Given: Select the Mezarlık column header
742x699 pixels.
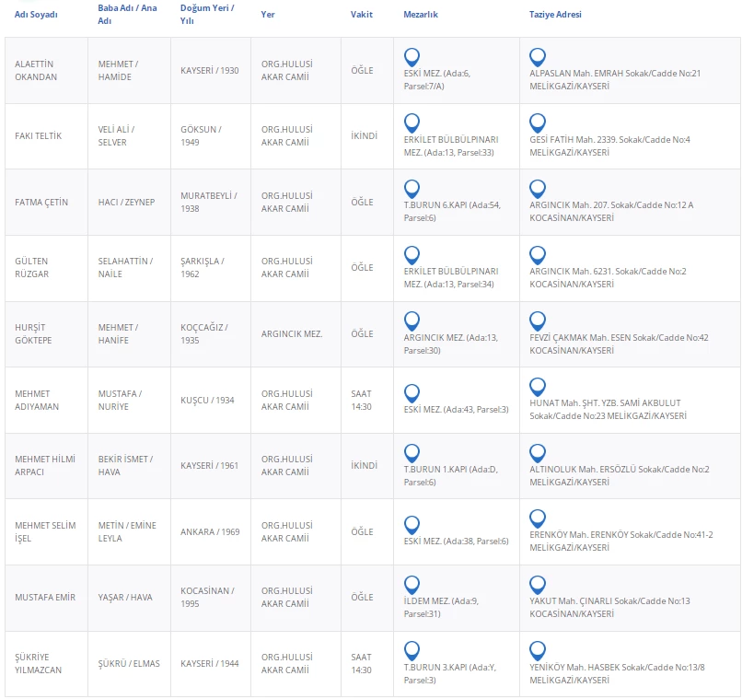Looking at the screenshot, I should click(x=421, y=15).
